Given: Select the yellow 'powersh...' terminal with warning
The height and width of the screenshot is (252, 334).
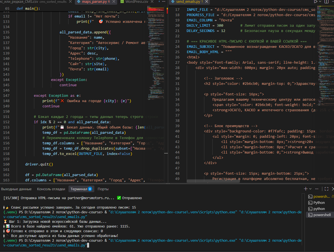Looking at the screenshot, I should point(321,197).
